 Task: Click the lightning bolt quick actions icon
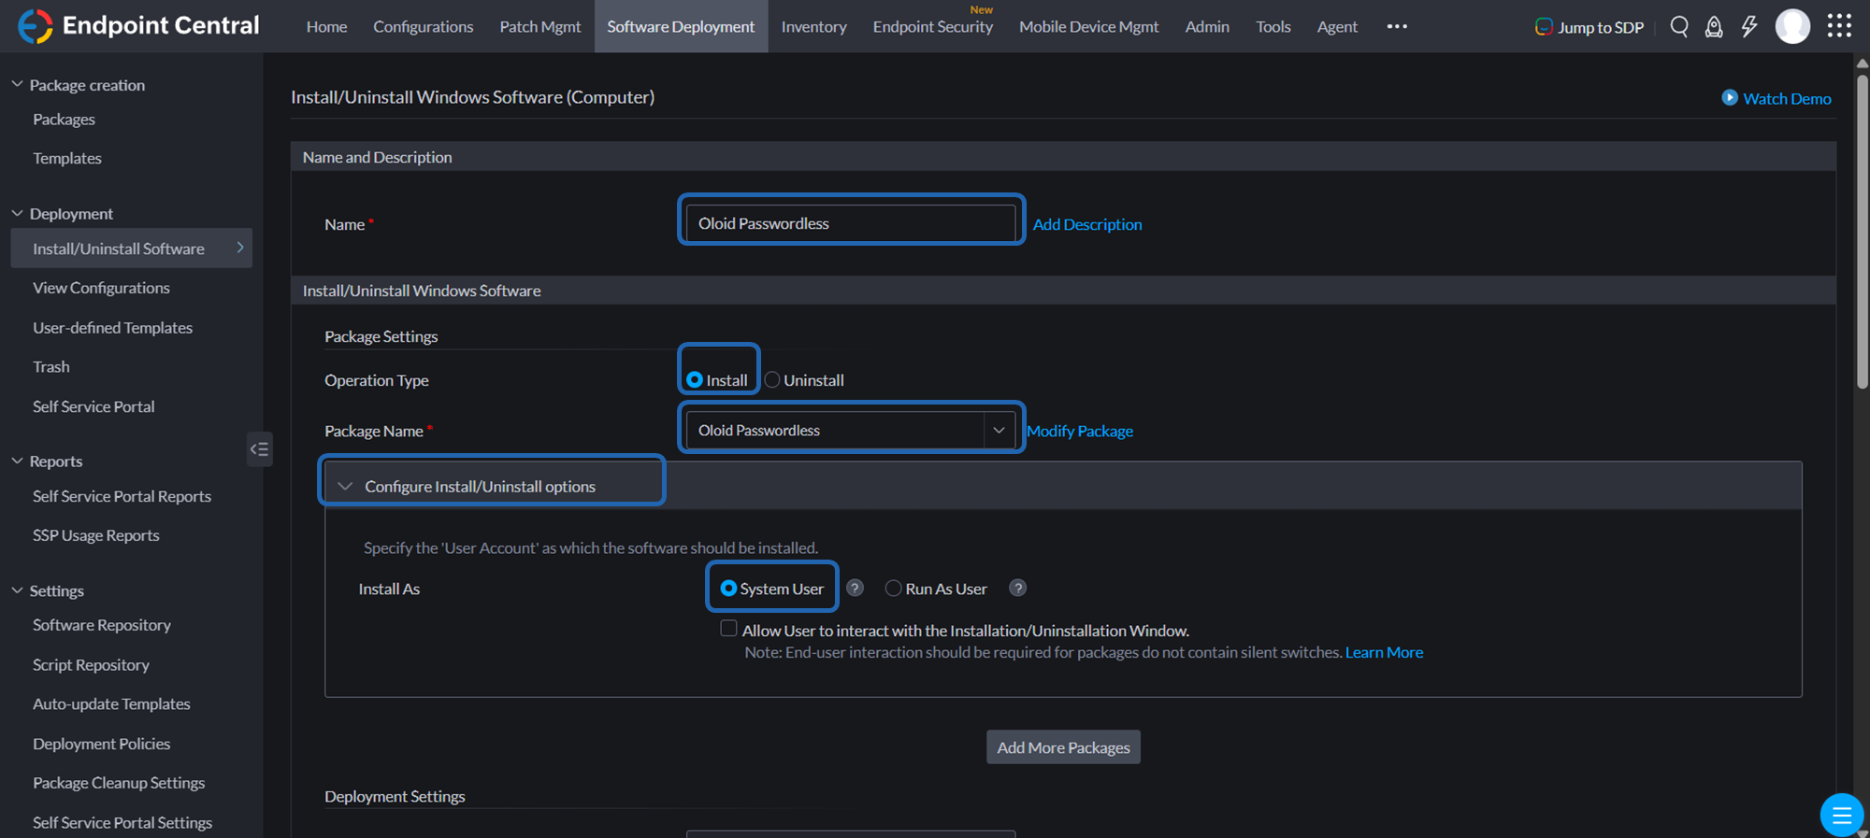click(x=1749, y=26)
